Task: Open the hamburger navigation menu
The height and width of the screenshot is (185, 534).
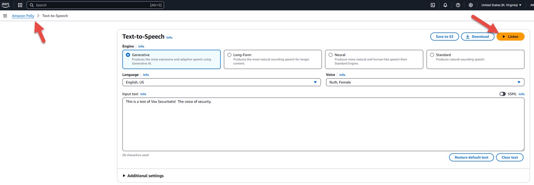Action: [x=5, y=16]
